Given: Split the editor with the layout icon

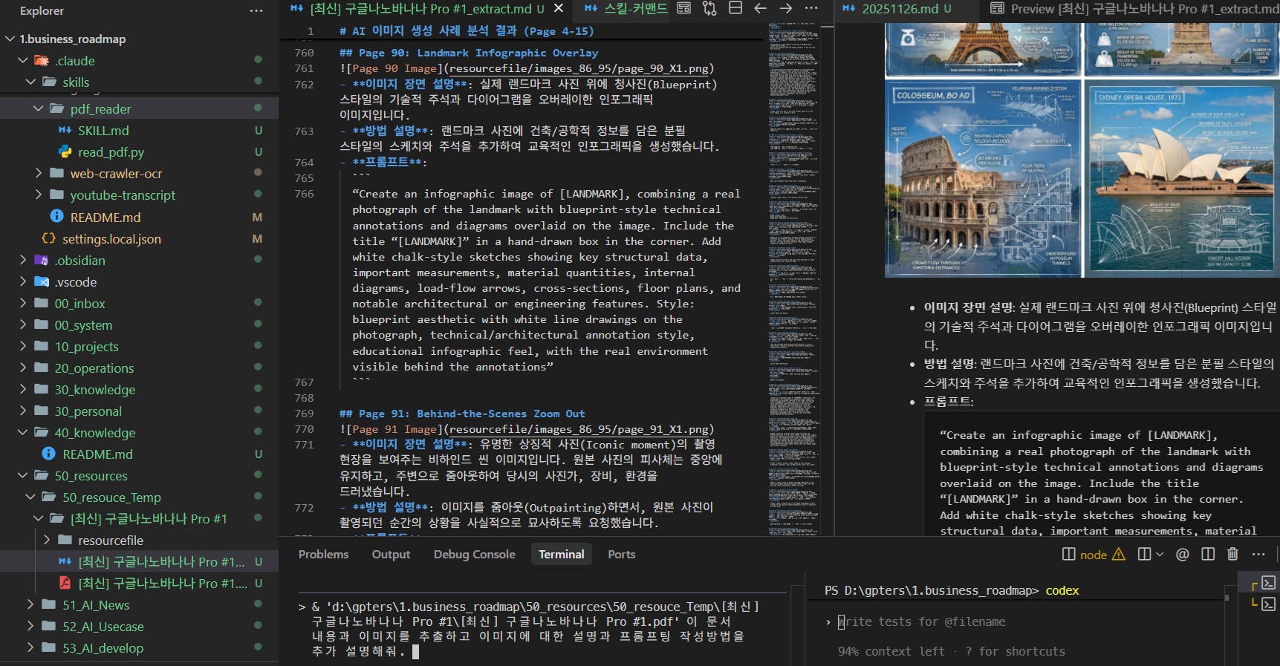Looking at the screenshot, I should pos(735,8).
